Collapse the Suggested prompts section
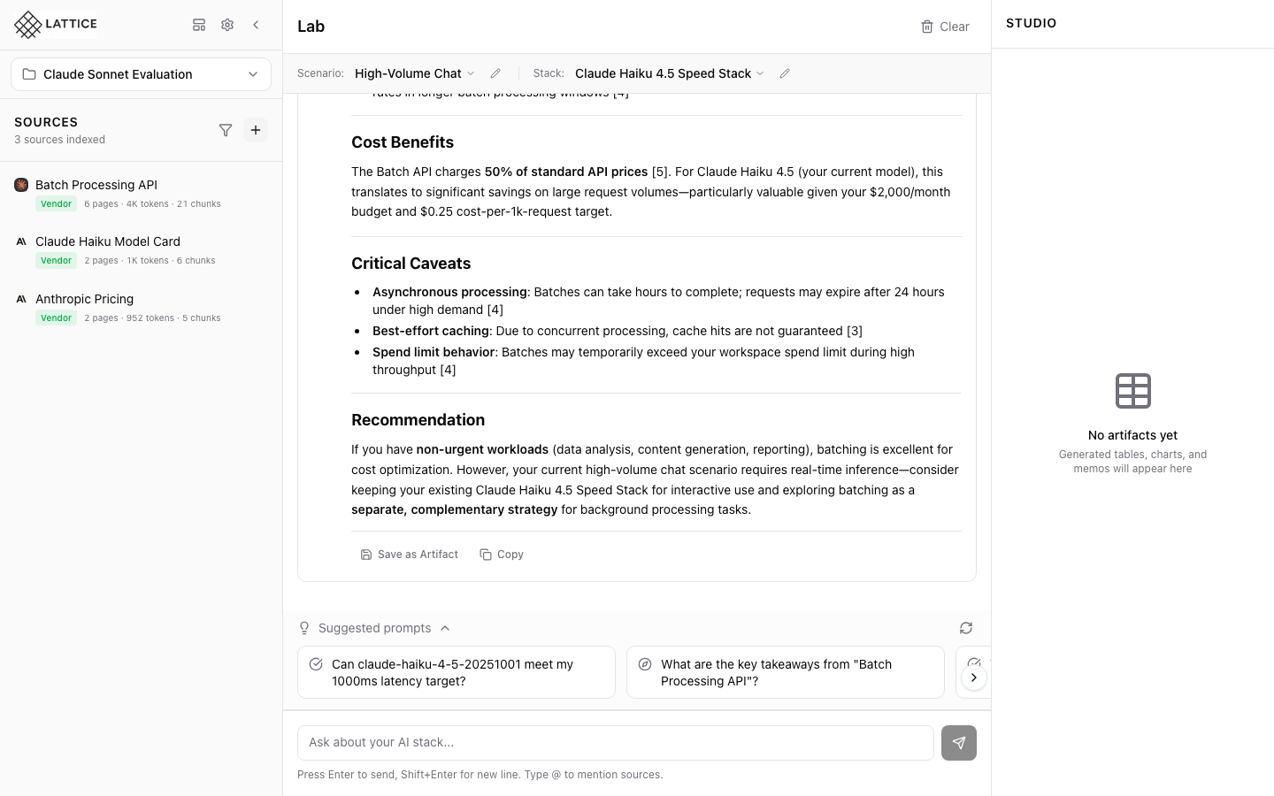The image size is (1274, 796). [445, 628]
